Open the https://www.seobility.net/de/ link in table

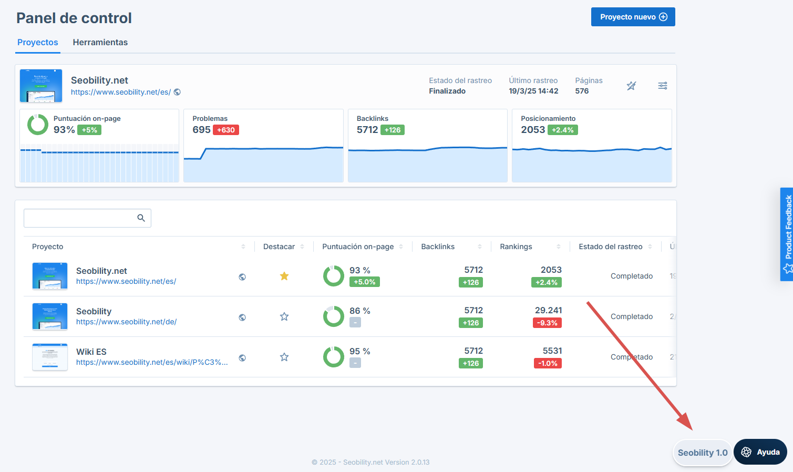tap(126, 322)
